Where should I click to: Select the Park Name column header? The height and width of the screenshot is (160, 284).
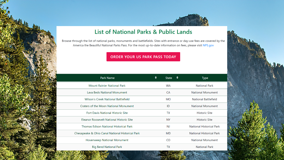click(x=107, y=78)
